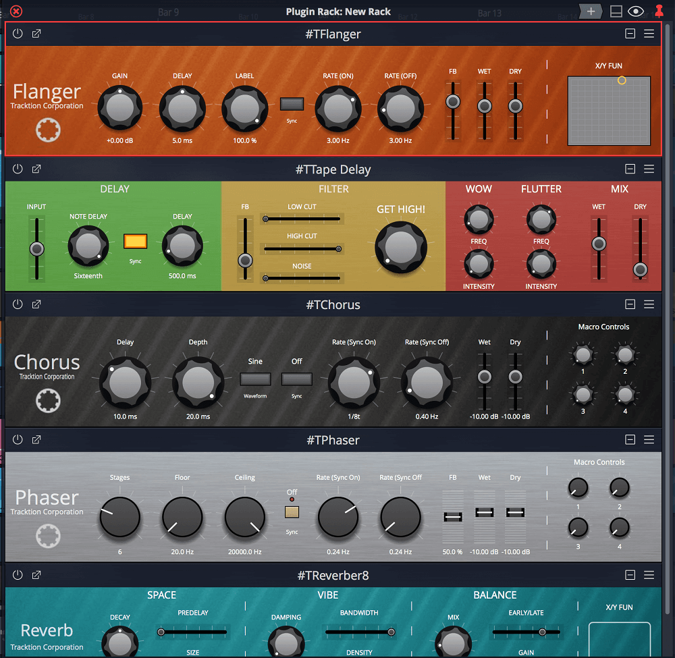Open the #TTape Delay hamburger menu
Image resolution: width=675 pixels, height=658 pixels.
[x=649, y=169]
